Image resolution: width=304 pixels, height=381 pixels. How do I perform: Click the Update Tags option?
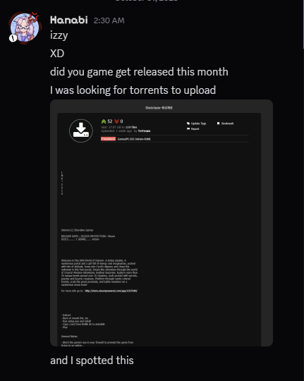(x=196, y=123)
